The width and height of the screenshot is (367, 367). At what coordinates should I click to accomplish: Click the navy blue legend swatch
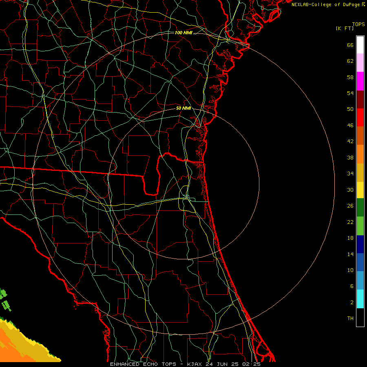tap(360, 244)
